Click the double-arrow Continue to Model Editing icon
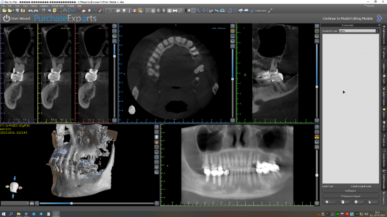The height and width of the screenshot is (217, 387). click(379, 18)
